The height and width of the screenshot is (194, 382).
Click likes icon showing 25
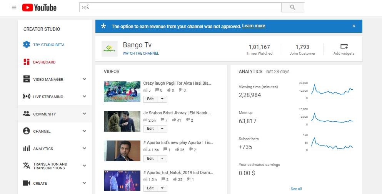point(175,179)
